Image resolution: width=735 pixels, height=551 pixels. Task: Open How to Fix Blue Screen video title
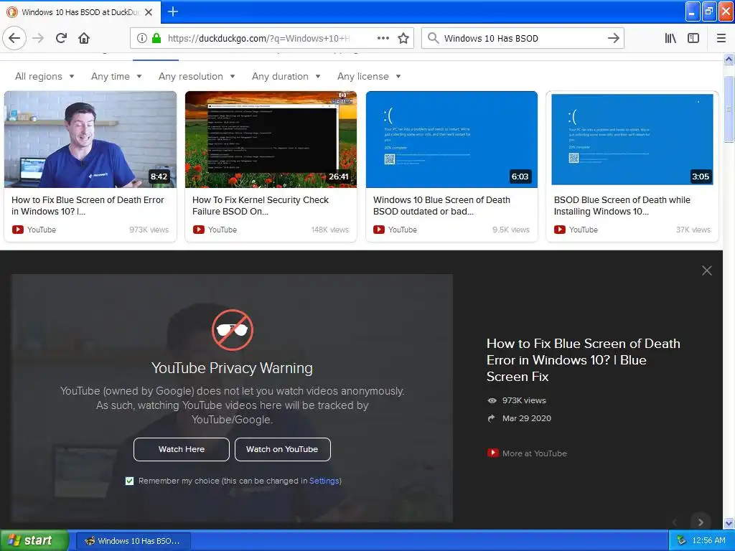88,205
